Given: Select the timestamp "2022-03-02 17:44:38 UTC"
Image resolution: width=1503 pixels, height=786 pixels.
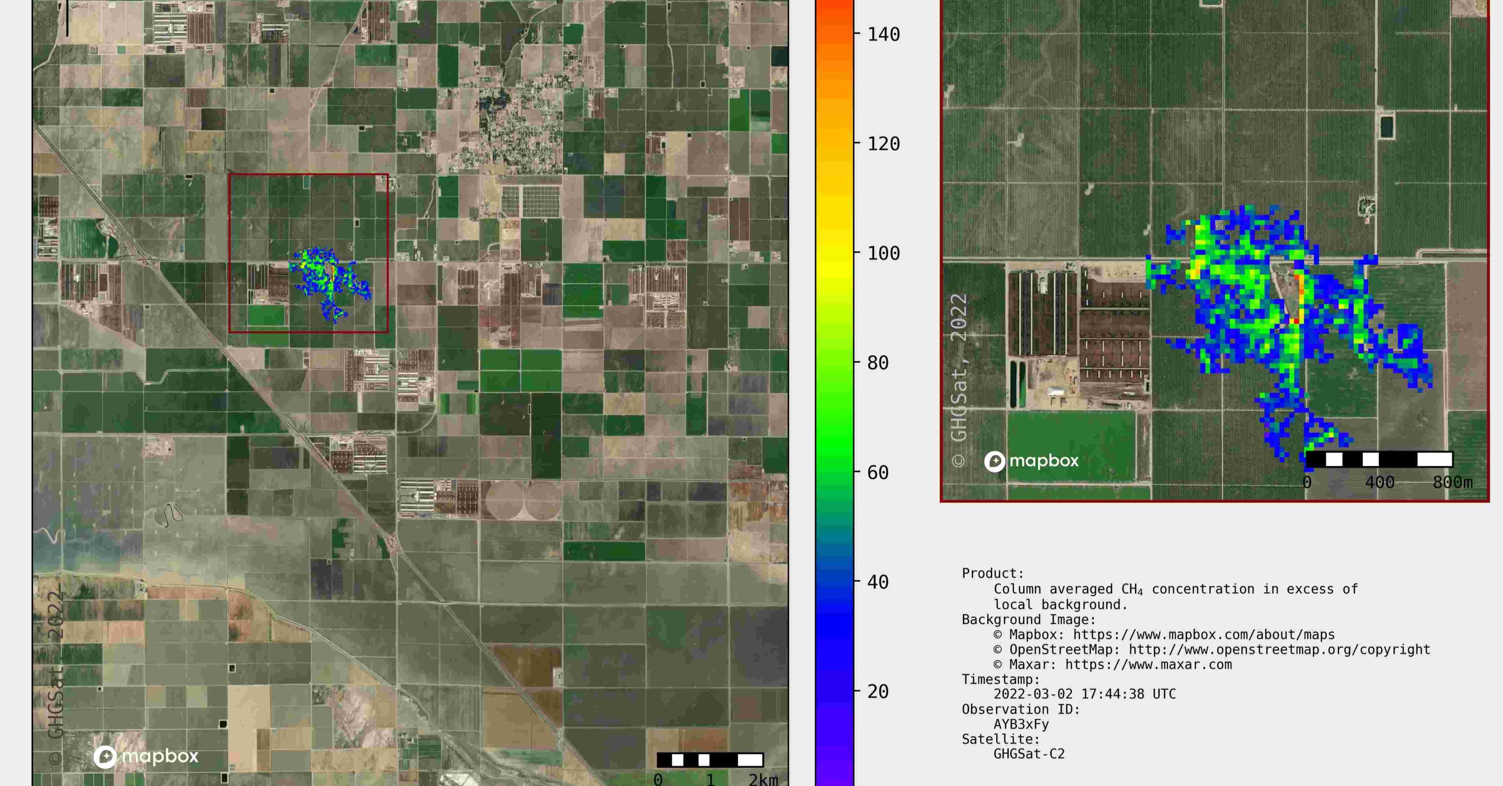Looking at the screenshot, I should click(x=1085, y=694).
